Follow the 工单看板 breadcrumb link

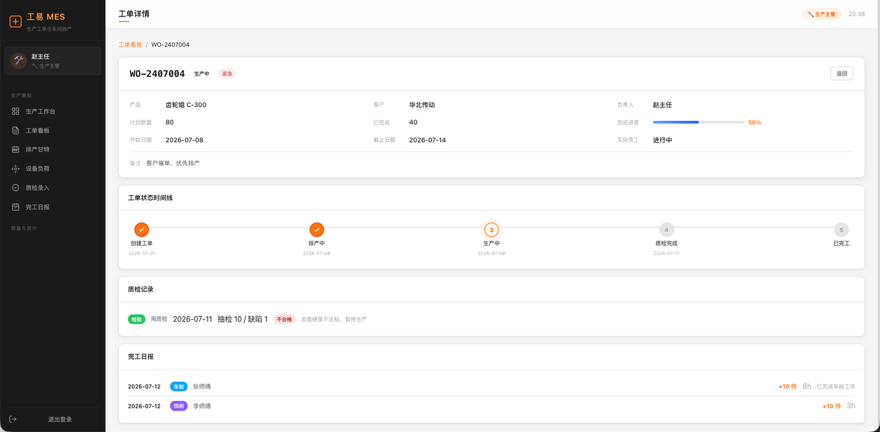click(130, 45)
